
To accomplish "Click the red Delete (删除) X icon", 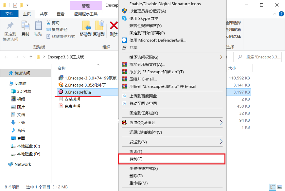I will click(x=114, y=25).
